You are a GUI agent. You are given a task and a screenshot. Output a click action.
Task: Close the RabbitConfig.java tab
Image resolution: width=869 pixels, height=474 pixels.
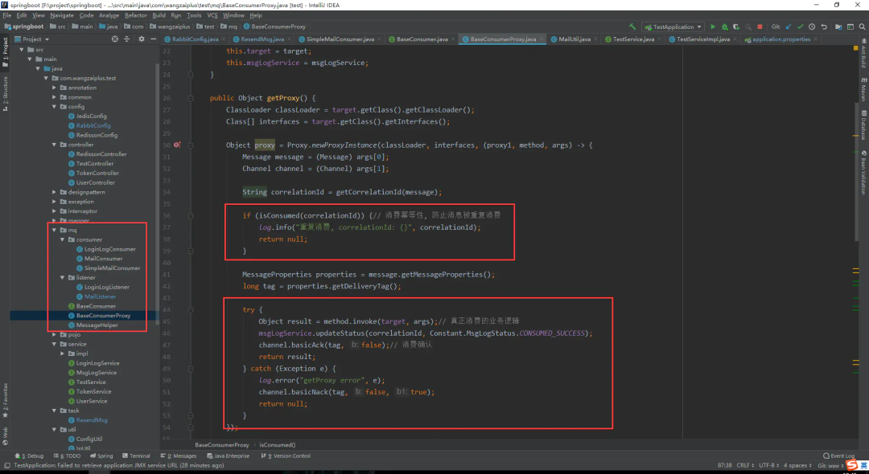coord(223,39)
